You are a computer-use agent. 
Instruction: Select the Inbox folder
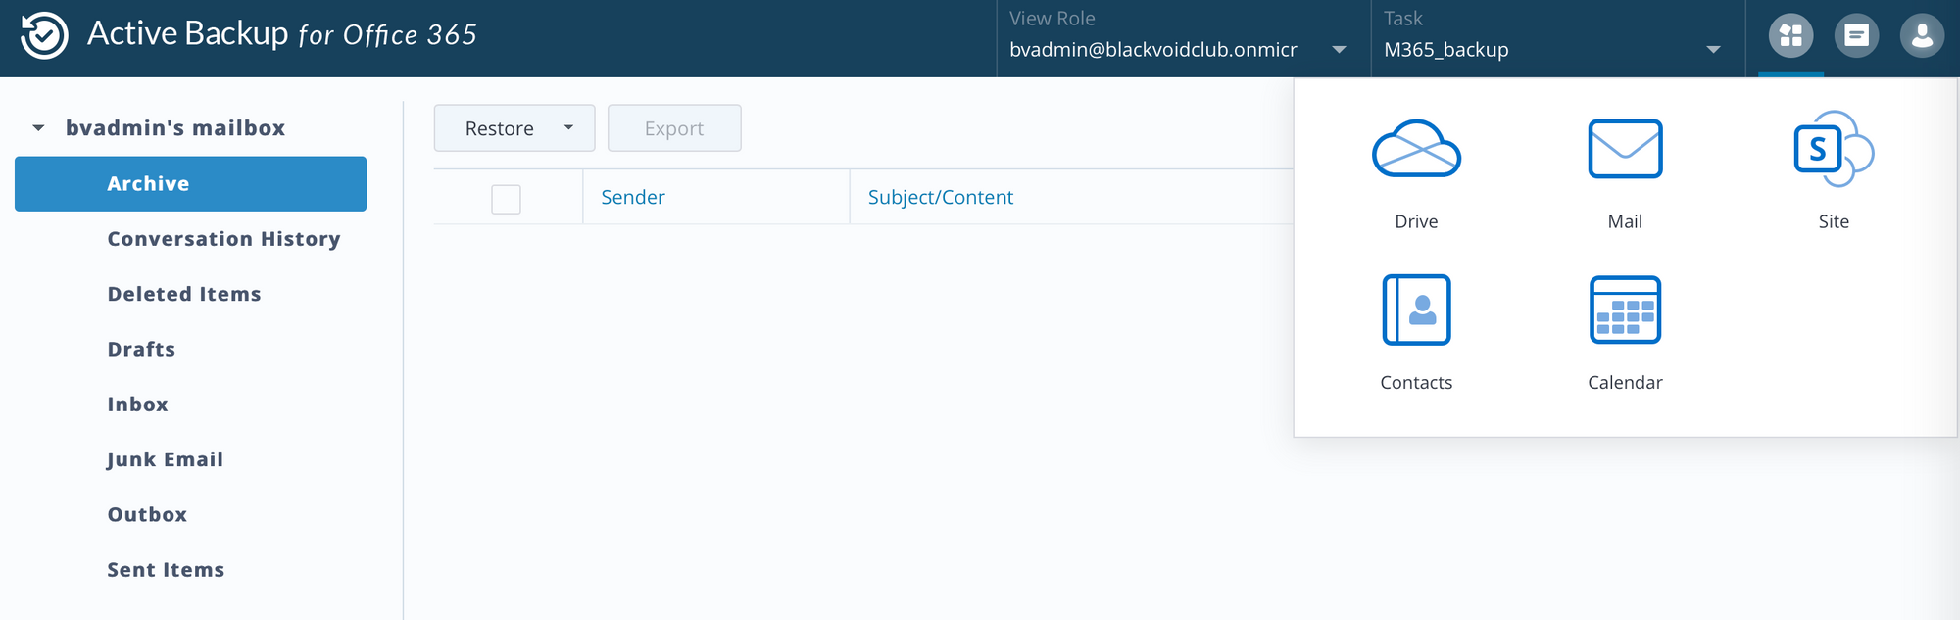point(137,405)
